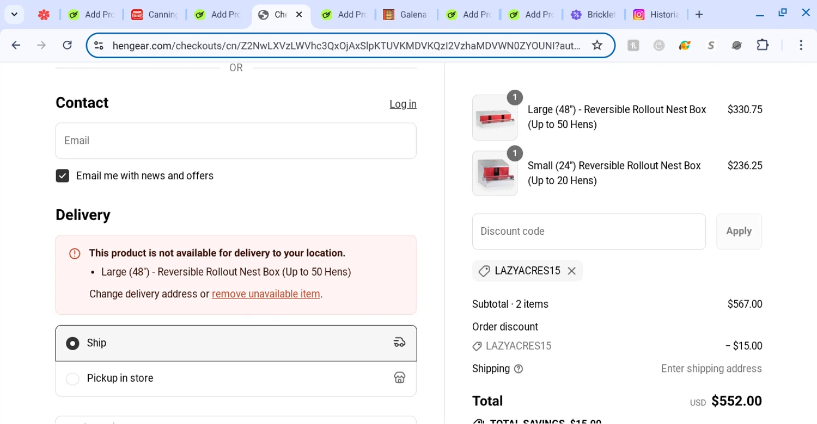Click the Shipping help question-mark icon
The image size is (817, 424).
519,369
